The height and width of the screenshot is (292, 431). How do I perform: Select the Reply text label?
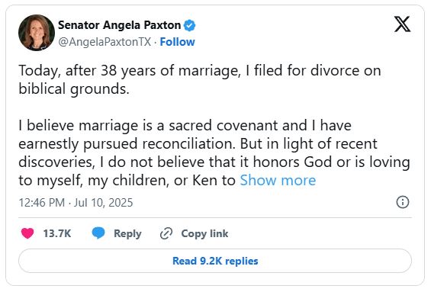click(x=127, y=234)
